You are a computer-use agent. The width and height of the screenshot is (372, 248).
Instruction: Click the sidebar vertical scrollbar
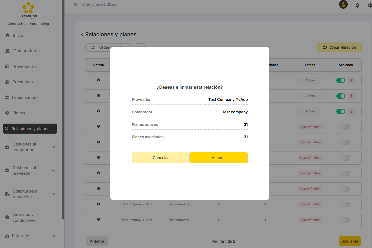click(x=63, y=108)
